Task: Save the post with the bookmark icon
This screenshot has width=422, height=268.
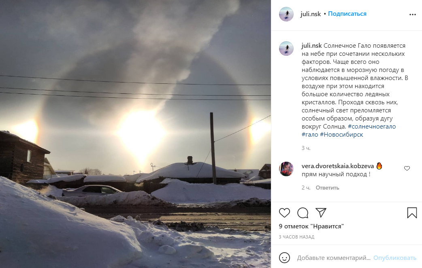Action: pyautogui.click(x=412, y=213)
